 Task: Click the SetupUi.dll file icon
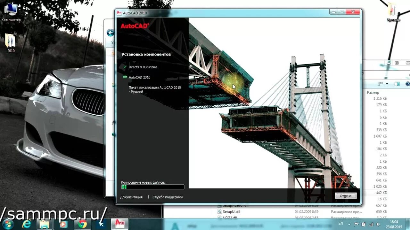click(x=220, y=211)
